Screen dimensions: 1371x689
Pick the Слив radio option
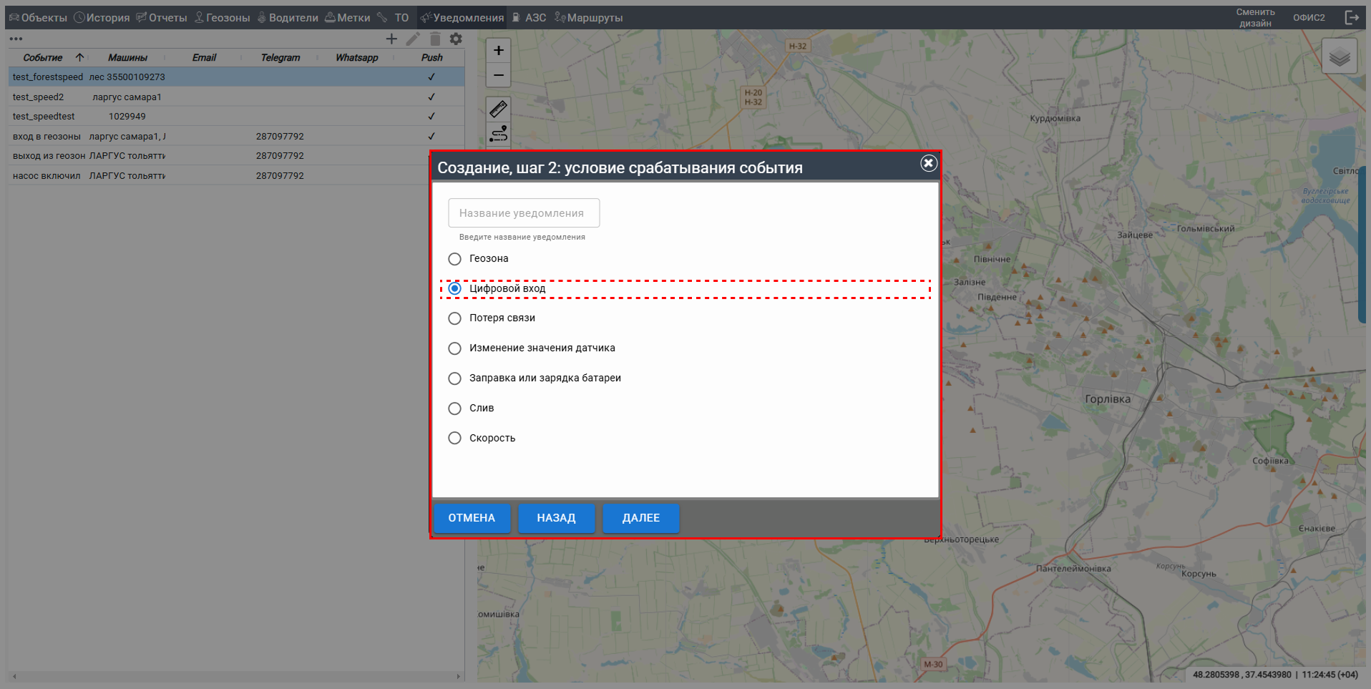[x=454, y=409]
